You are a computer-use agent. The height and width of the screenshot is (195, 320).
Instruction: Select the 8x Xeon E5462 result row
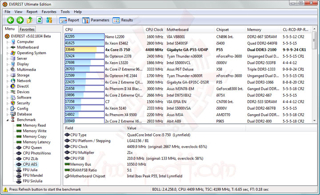pos(188,43)
